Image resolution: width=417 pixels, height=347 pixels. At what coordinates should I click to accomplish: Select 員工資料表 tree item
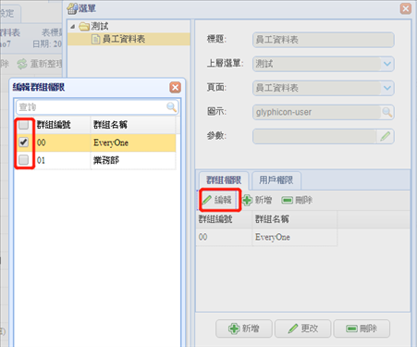124,39
